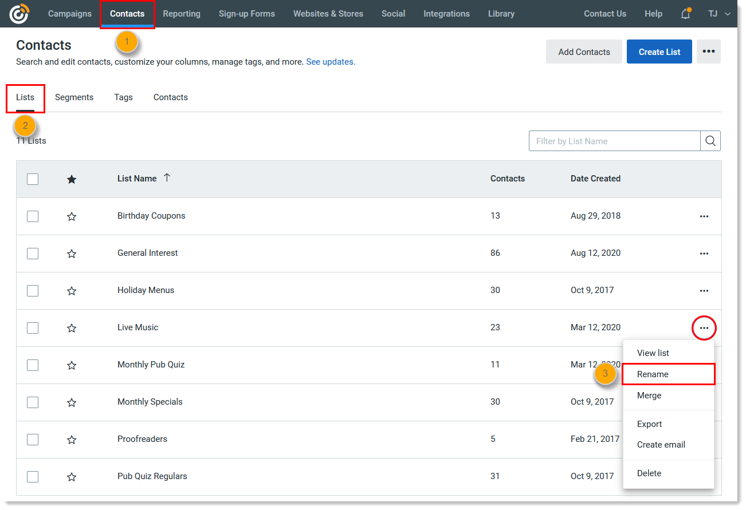
Task: Click the Filter by List Name field
Action: click(613, 141)
